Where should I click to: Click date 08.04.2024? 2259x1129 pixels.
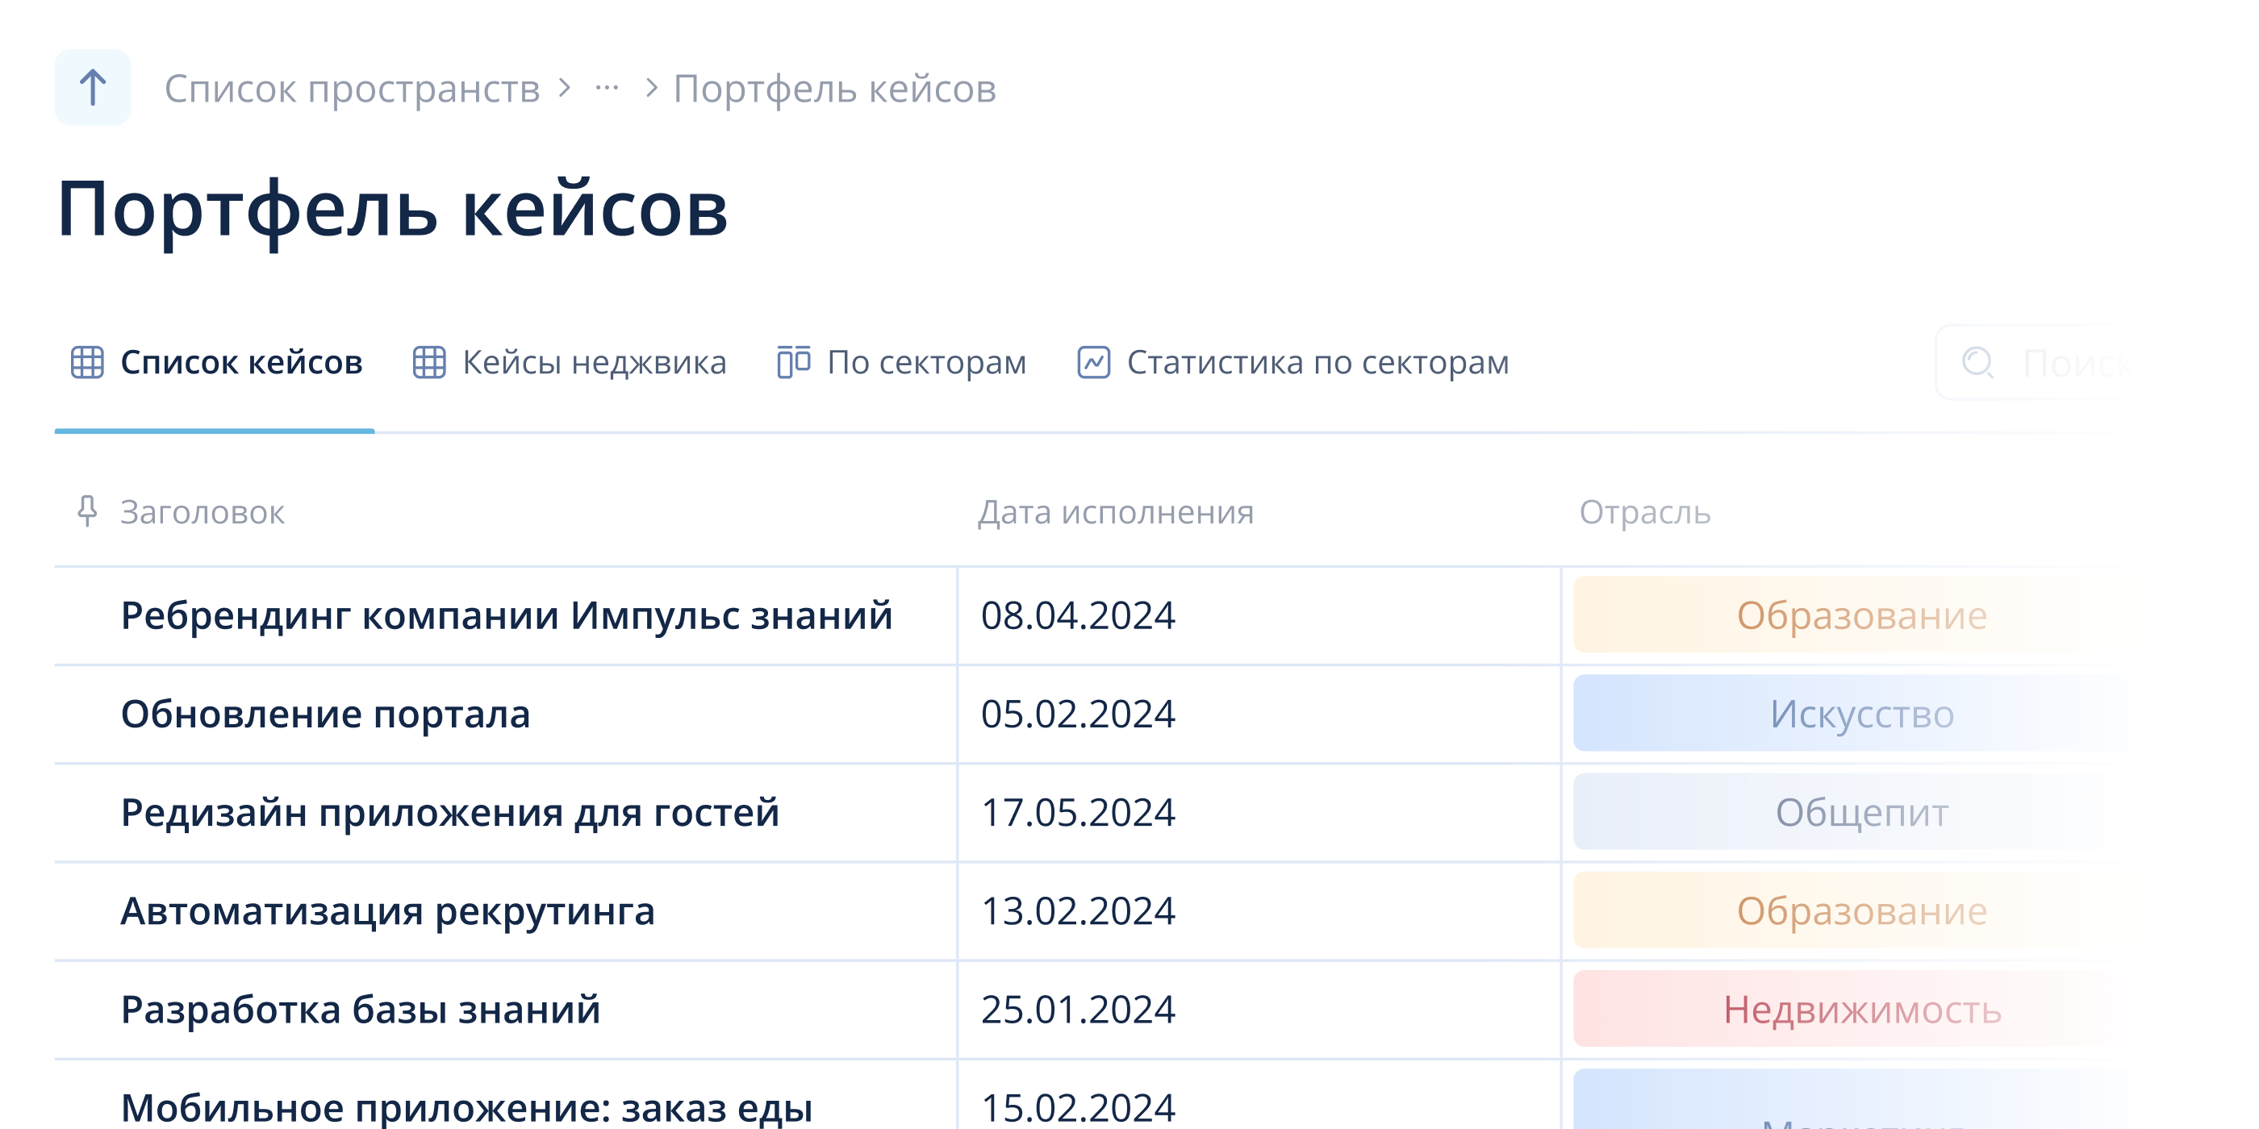click(1078, 615)
